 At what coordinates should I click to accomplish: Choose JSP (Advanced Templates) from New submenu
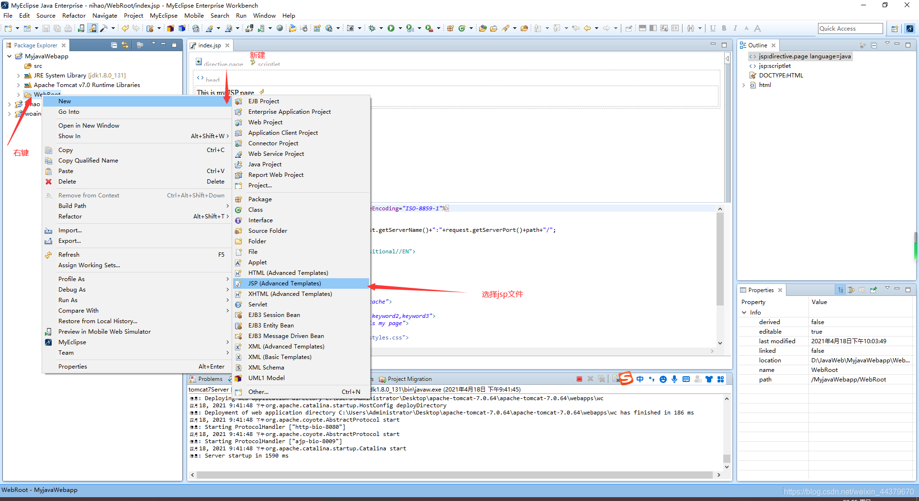tap(301, 283)
